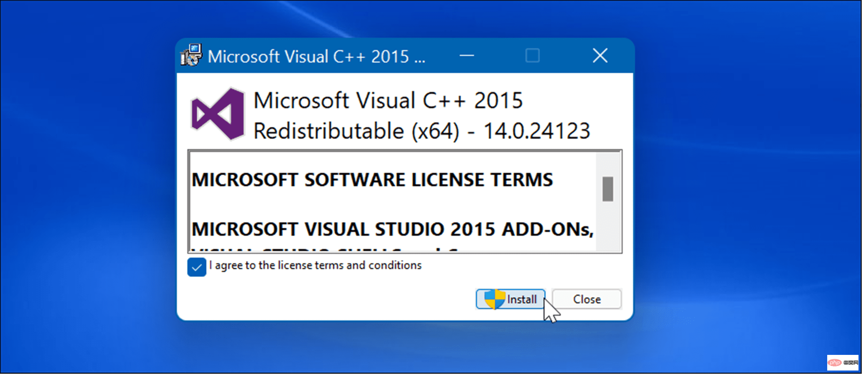Click the Close button in the installer
This screenshot has height=374, width=862.
pos(587,299)
